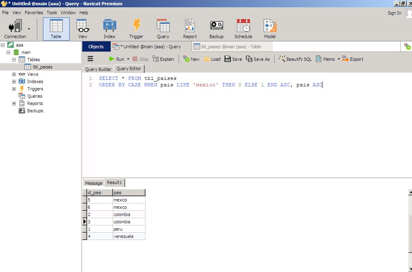
Task: Click the mexico cell in row id 5
Action: pyautogui.click(x=129, y=200)
